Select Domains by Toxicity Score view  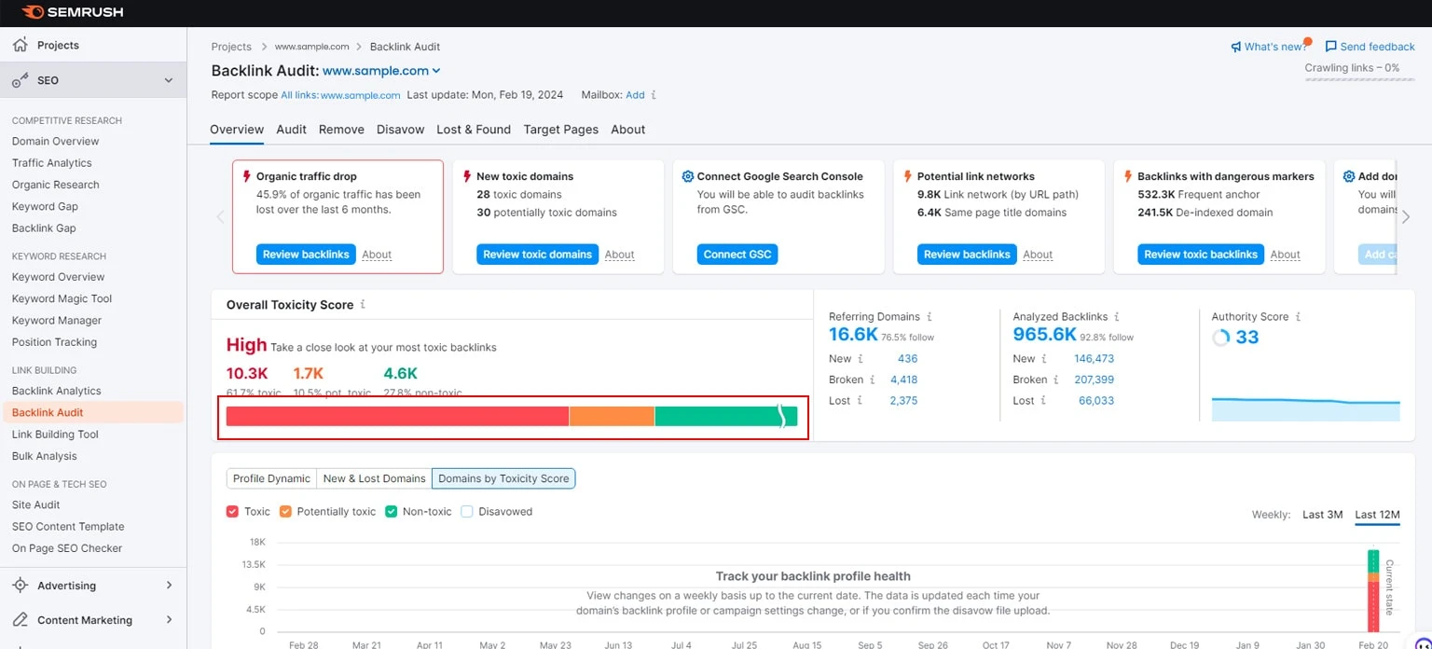[503, 478]
